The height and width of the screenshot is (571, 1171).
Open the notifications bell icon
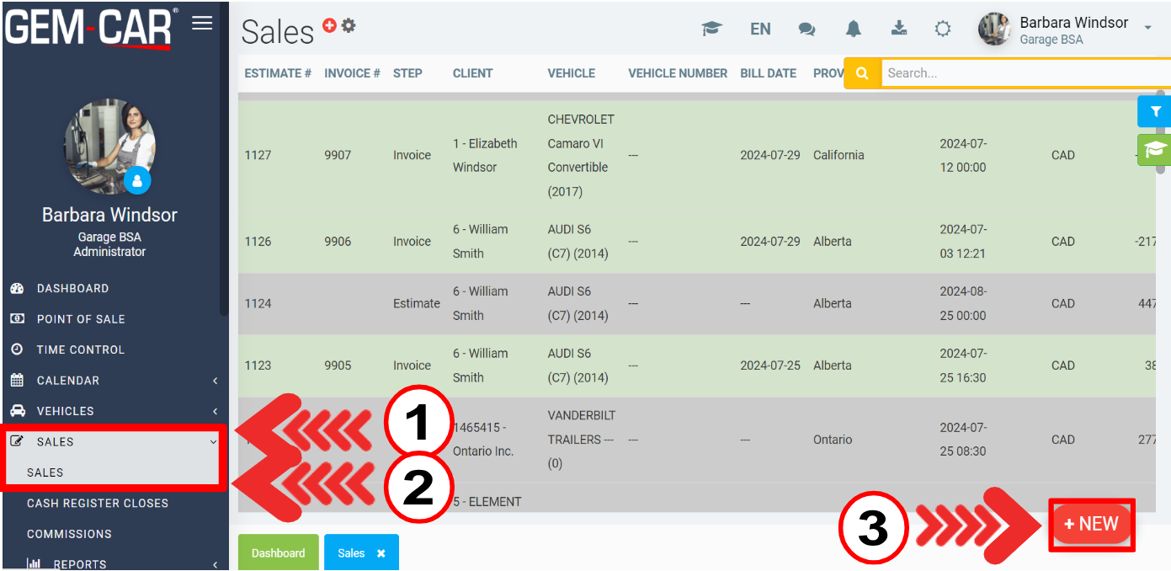tap(854, 29)
